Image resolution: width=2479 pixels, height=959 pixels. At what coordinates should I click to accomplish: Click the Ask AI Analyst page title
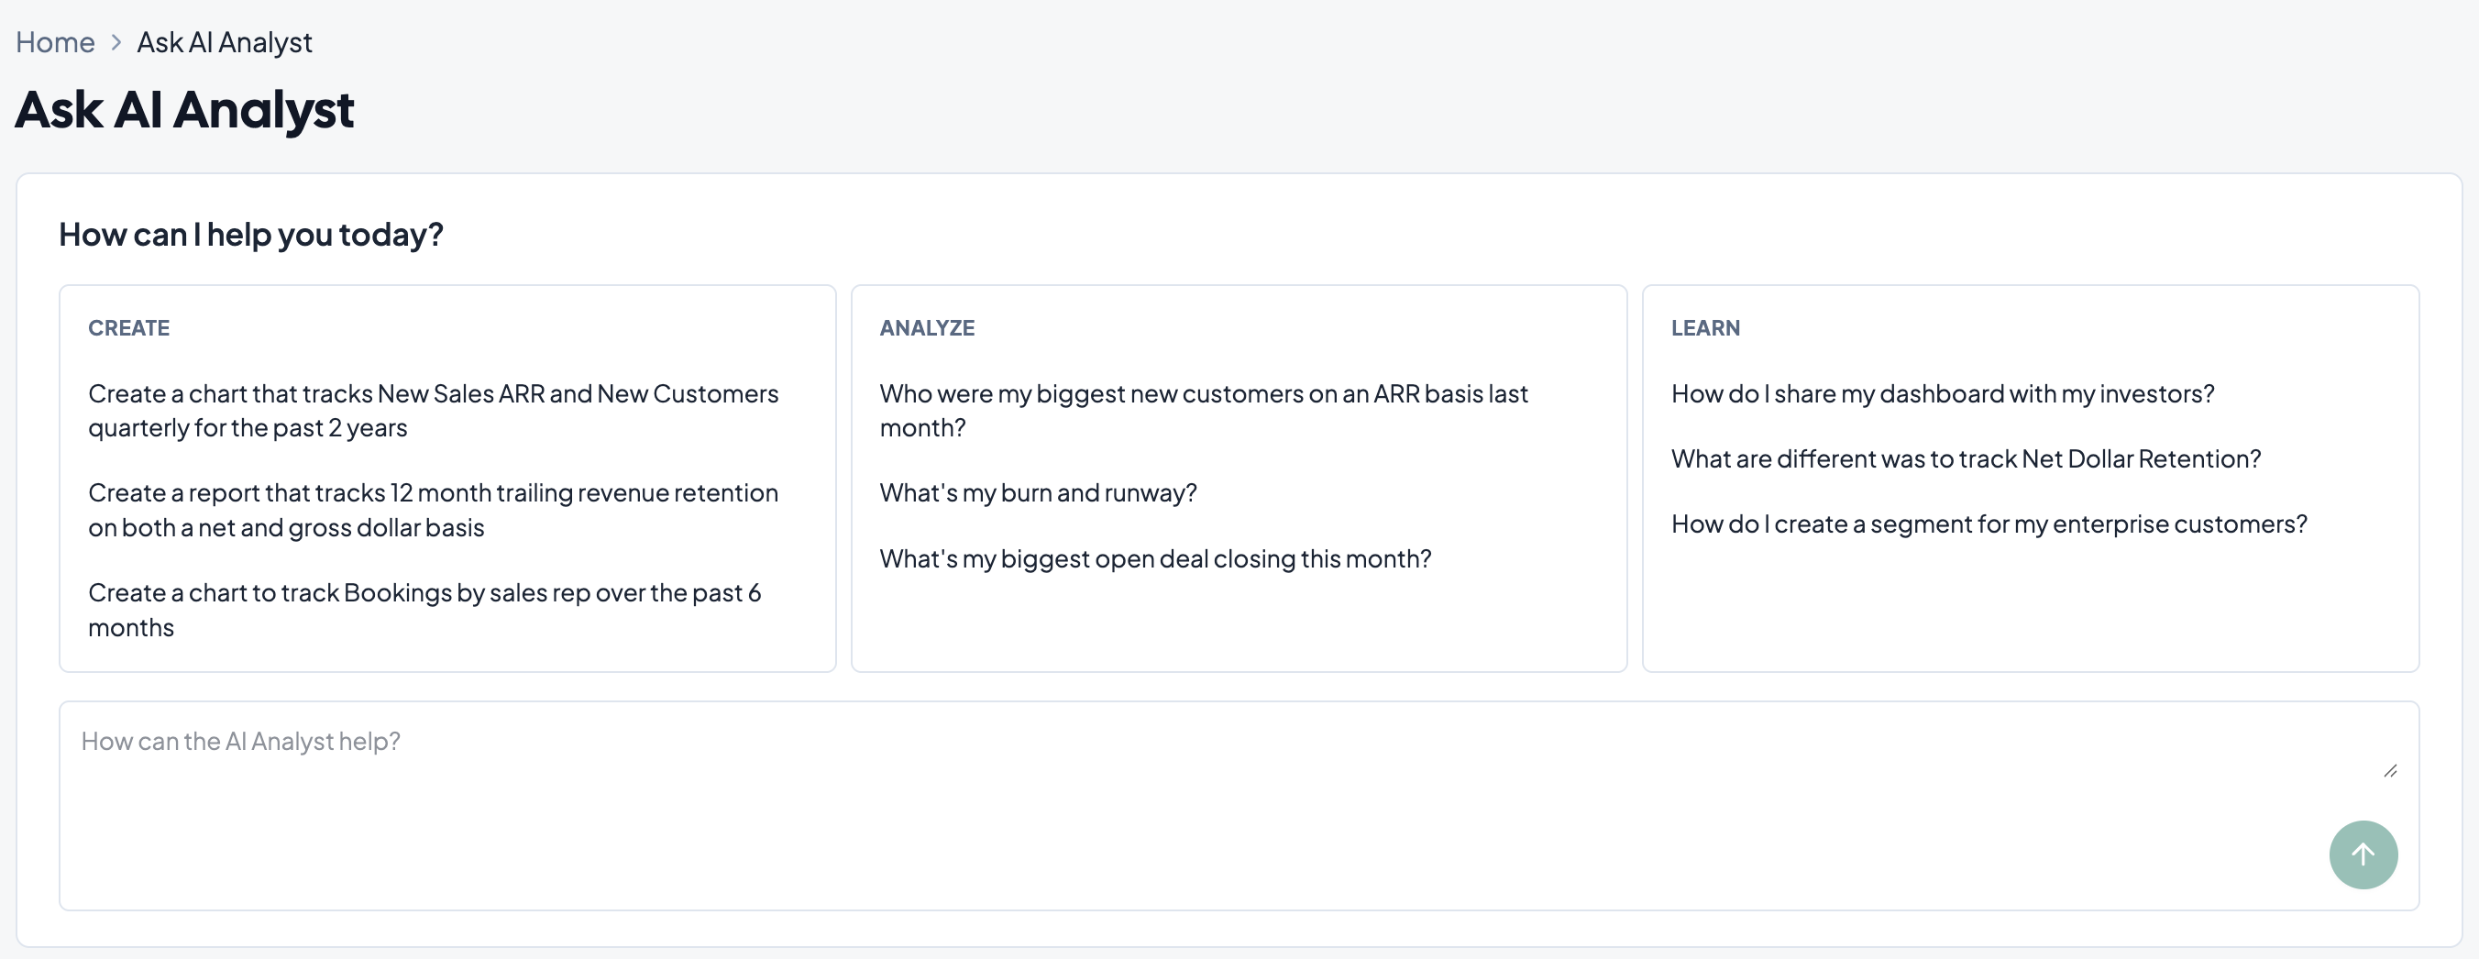pyautogui.click(x=185, y=110)
